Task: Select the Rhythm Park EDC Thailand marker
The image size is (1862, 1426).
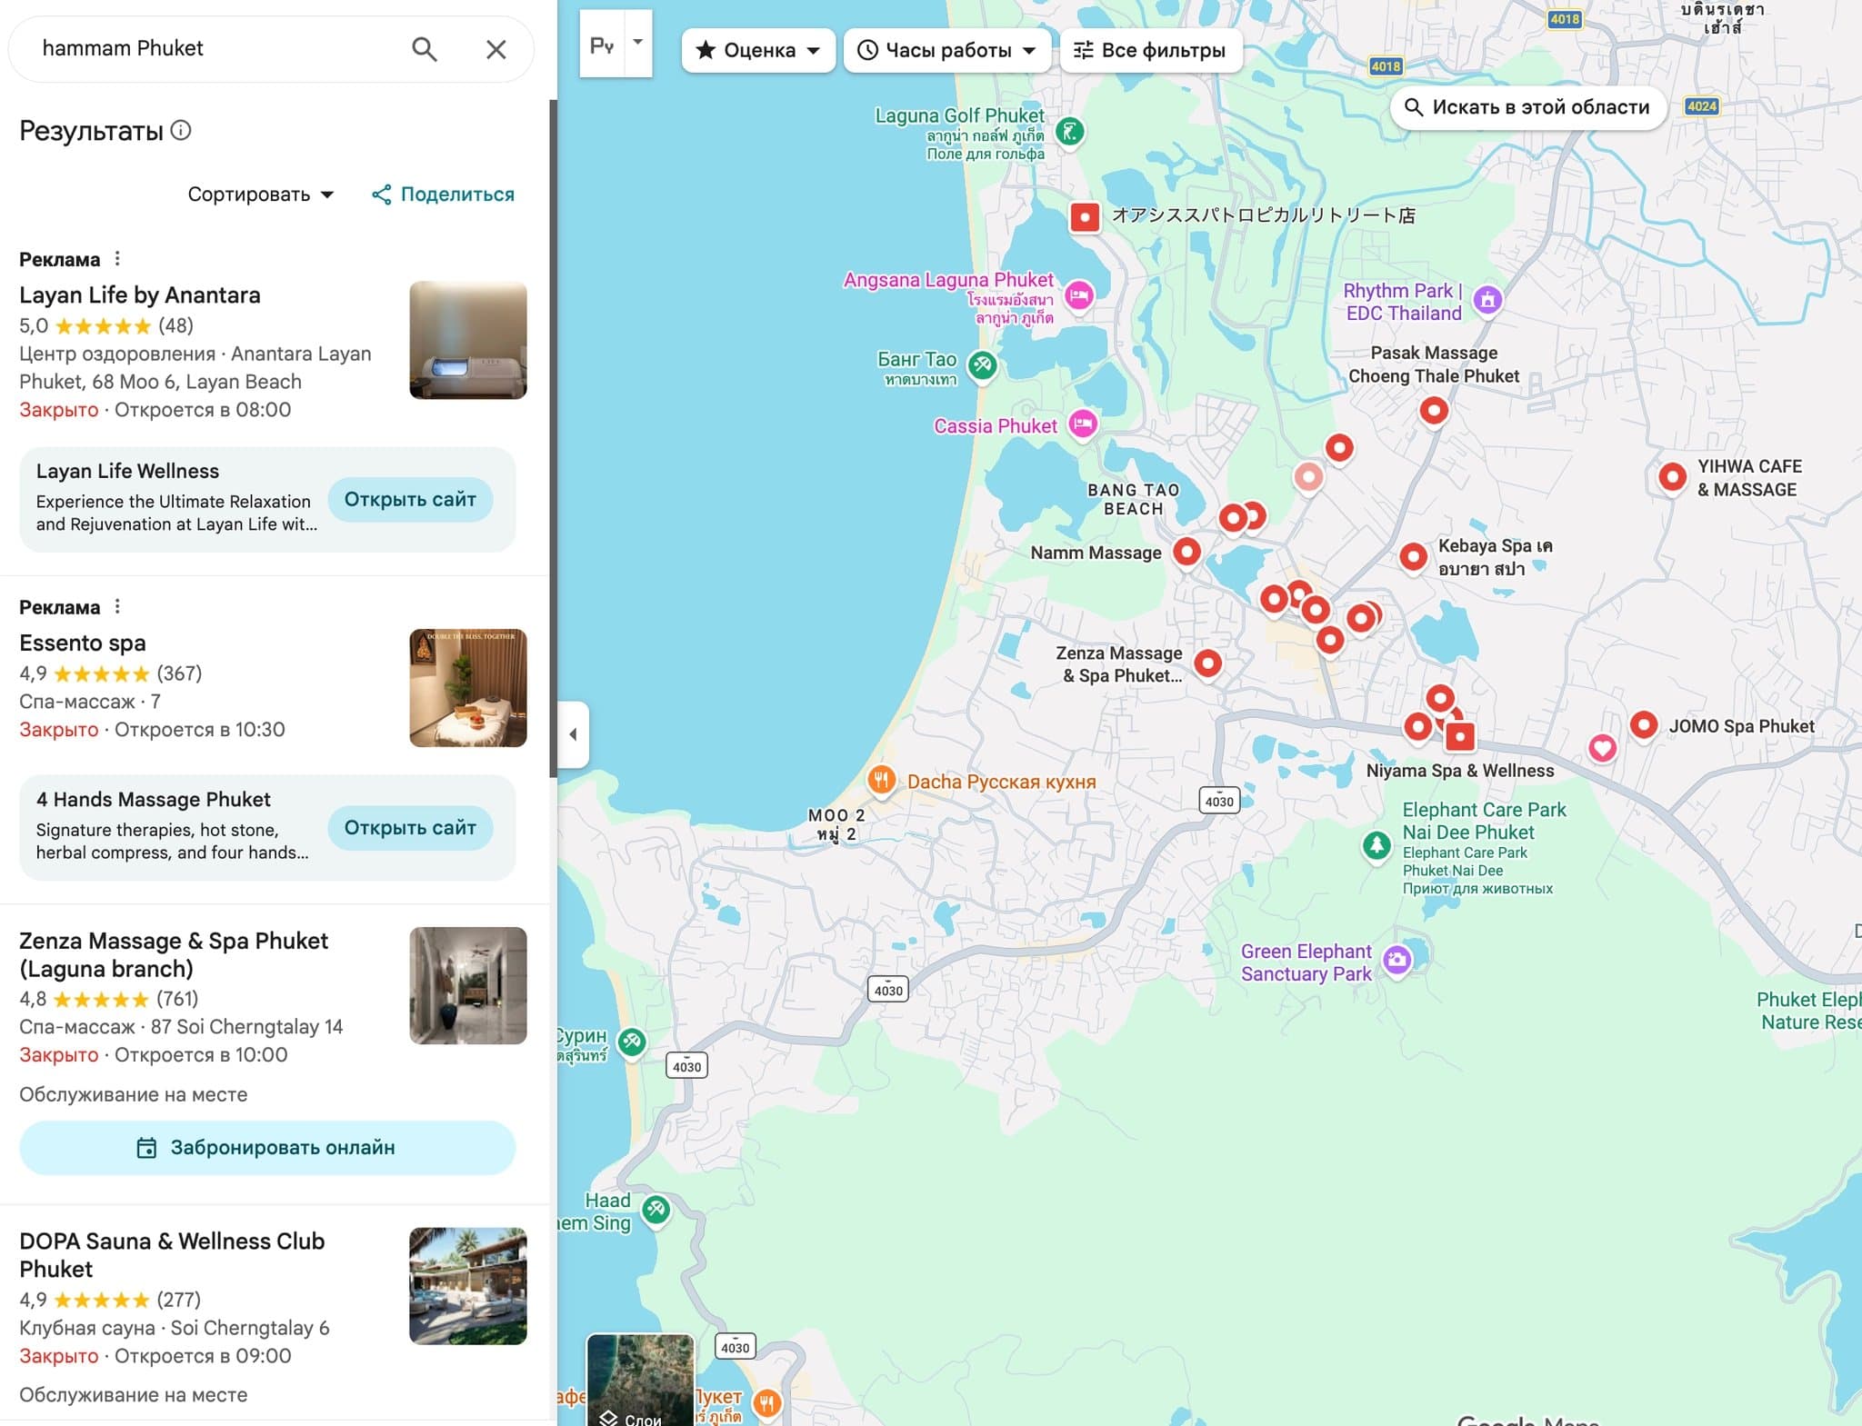Action: 1487,300
